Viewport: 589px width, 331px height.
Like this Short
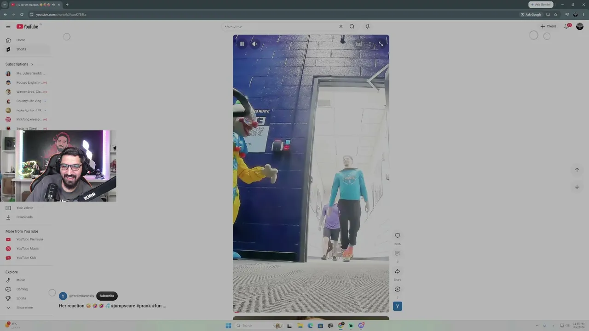398,235
